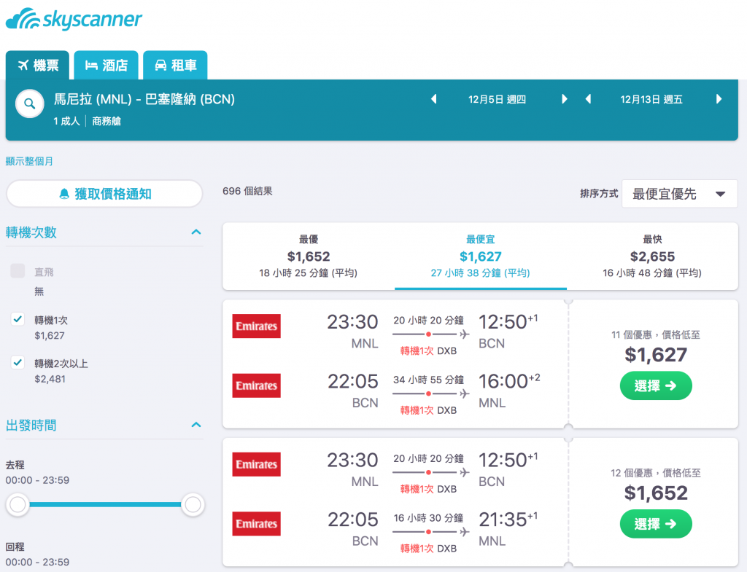Click 選擇 button for the $1,627 itinerary
Image resolution: width=747 pixels, height=572 pixels.
656,385
